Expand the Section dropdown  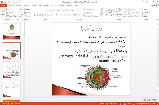(28, 16)
